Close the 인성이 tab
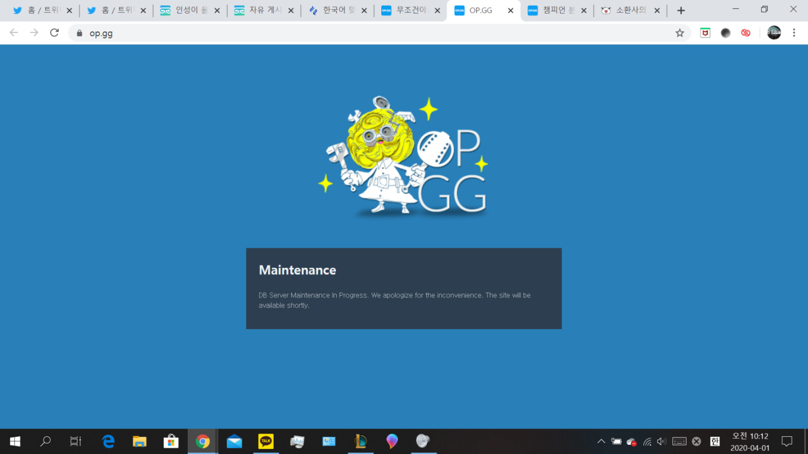The width and height of the screenshot is (808, 454). (217, 11)
